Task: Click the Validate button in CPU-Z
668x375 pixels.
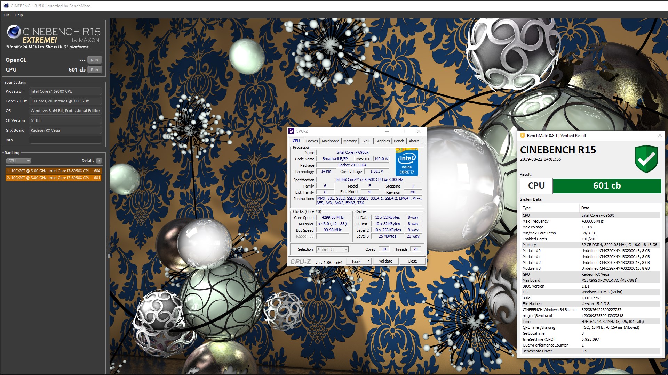Action: click(385, 261)
